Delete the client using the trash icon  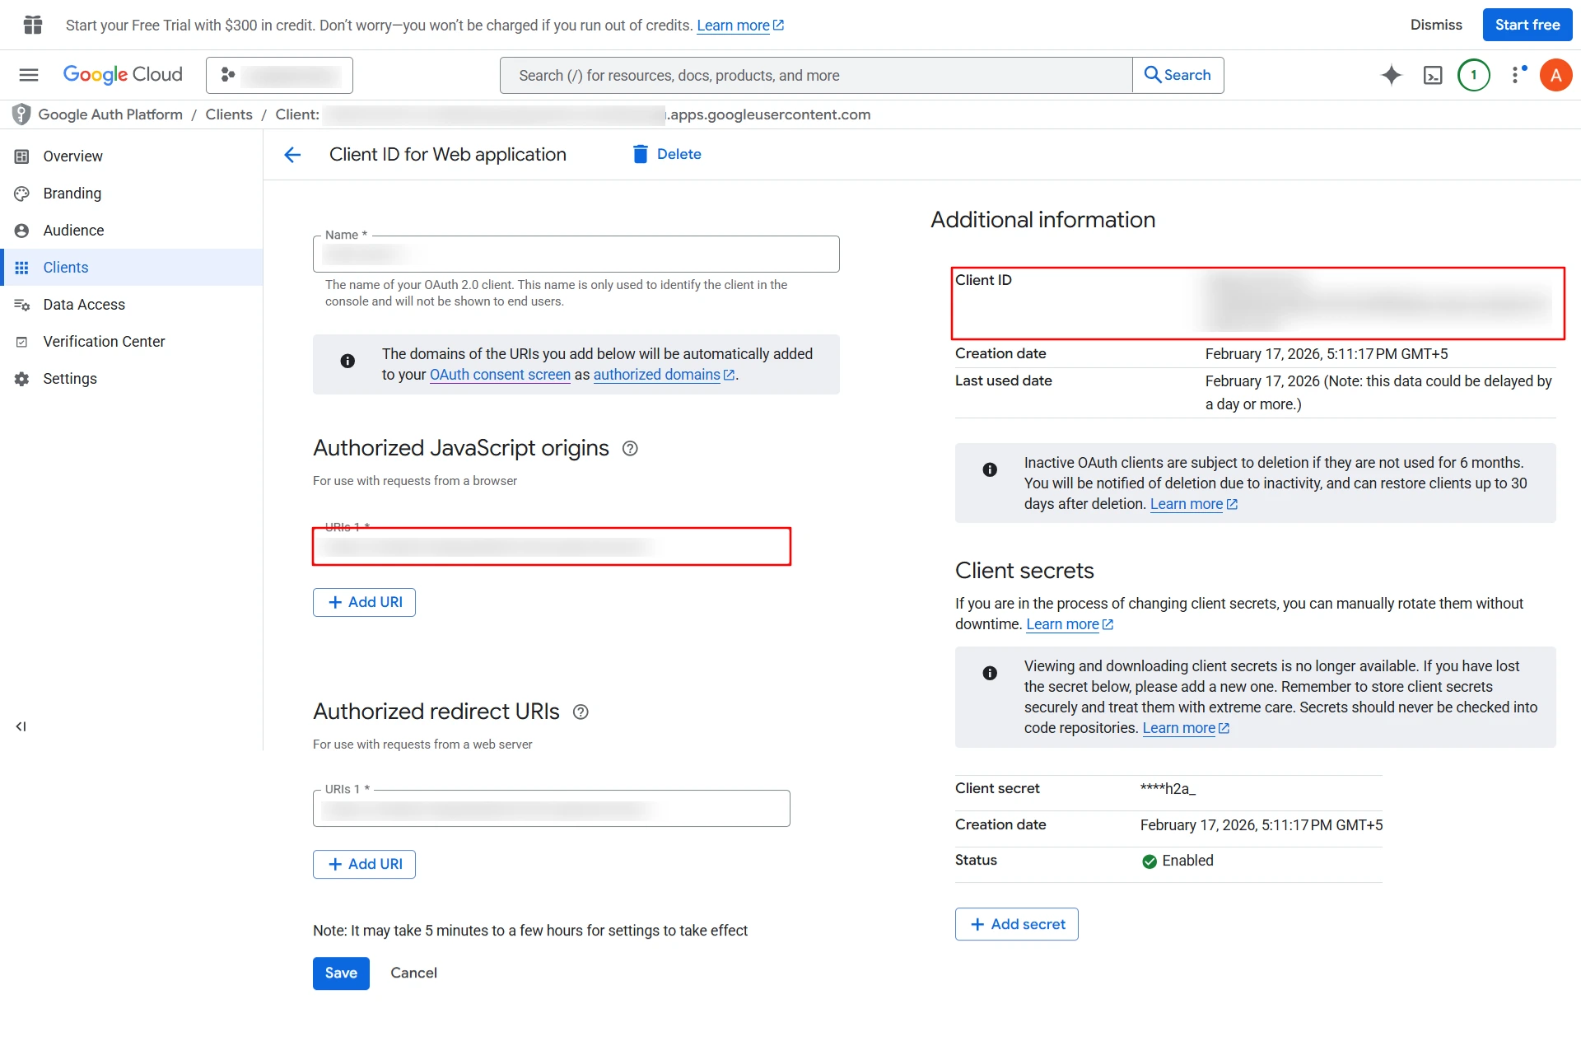coord(640,154)
